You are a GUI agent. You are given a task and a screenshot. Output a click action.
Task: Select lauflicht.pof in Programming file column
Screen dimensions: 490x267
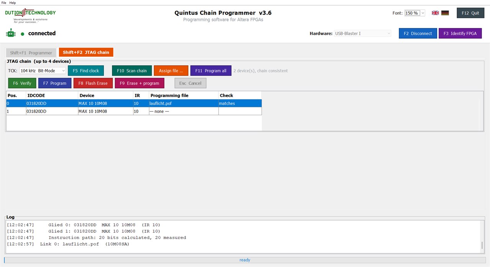pyautogui.click(x=184, y=103)
